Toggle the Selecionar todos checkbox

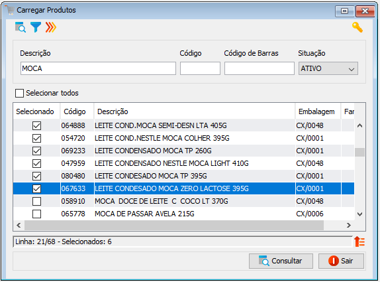[x=19, y=93]
